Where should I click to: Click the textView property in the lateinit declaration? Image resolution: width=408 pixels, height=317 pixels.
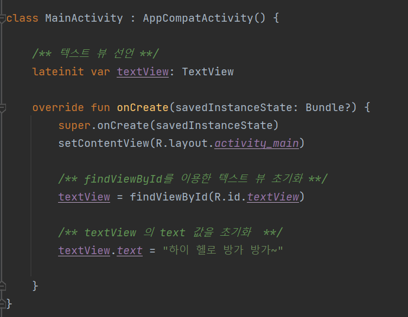pos(143,72)
